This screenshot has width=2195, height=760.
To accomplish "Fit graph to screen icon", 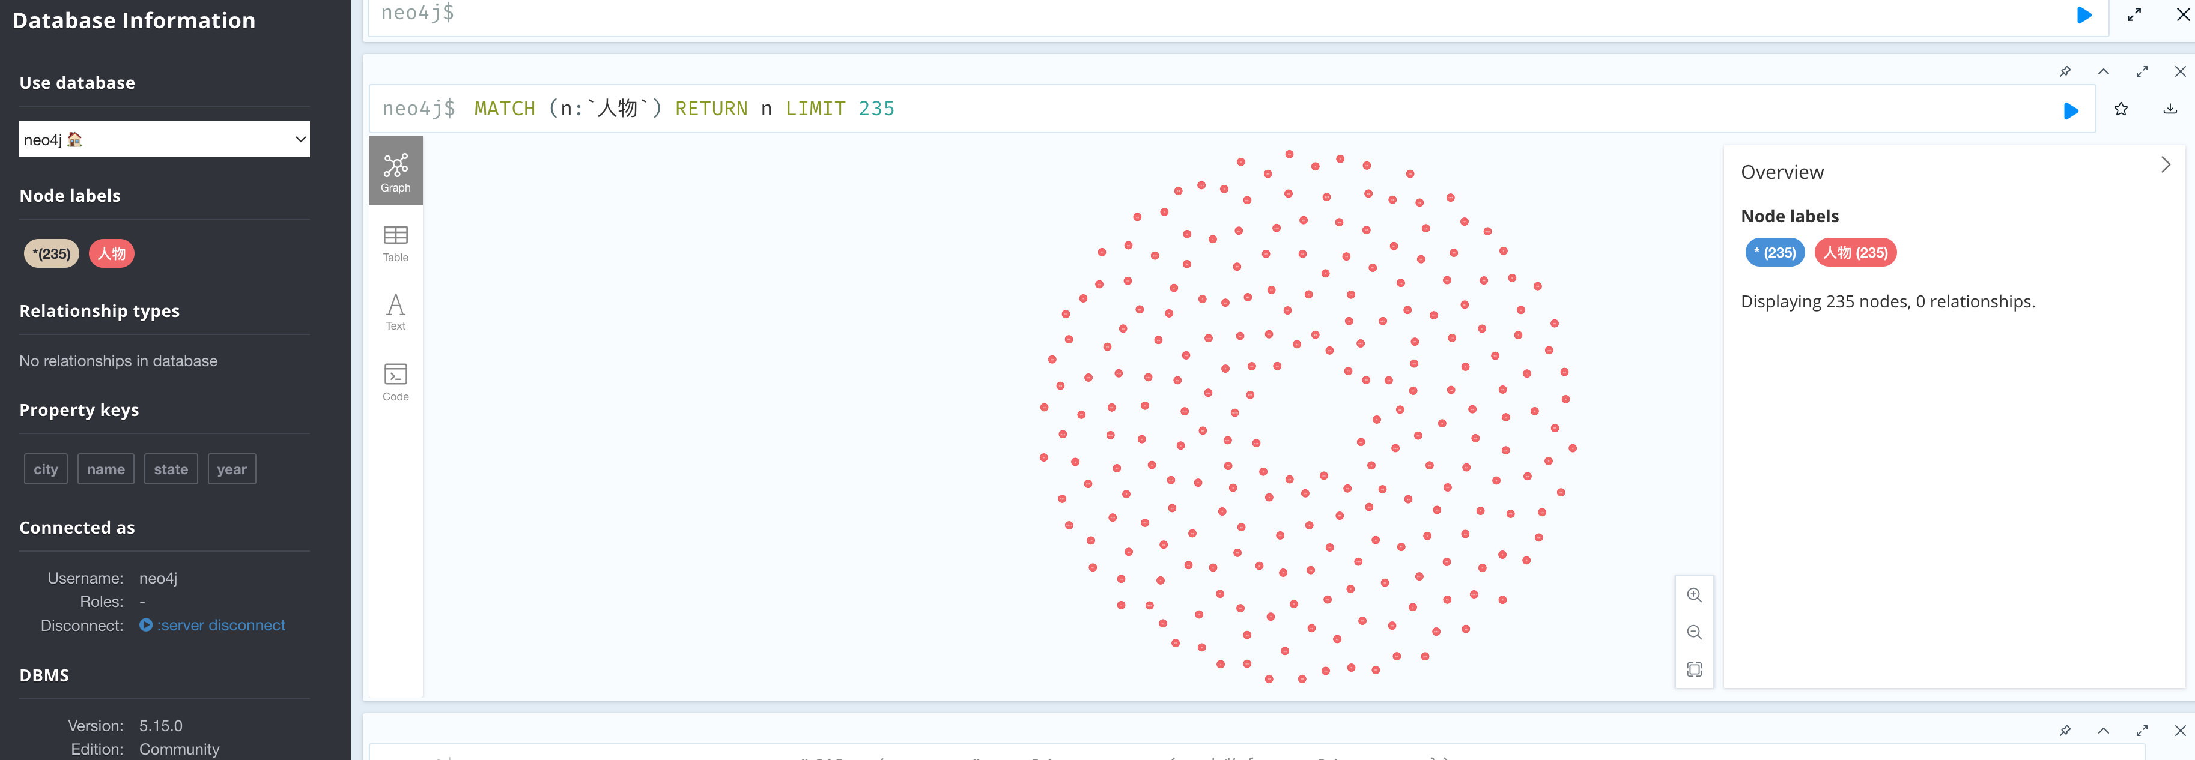I will click(x=1694, y=670).
